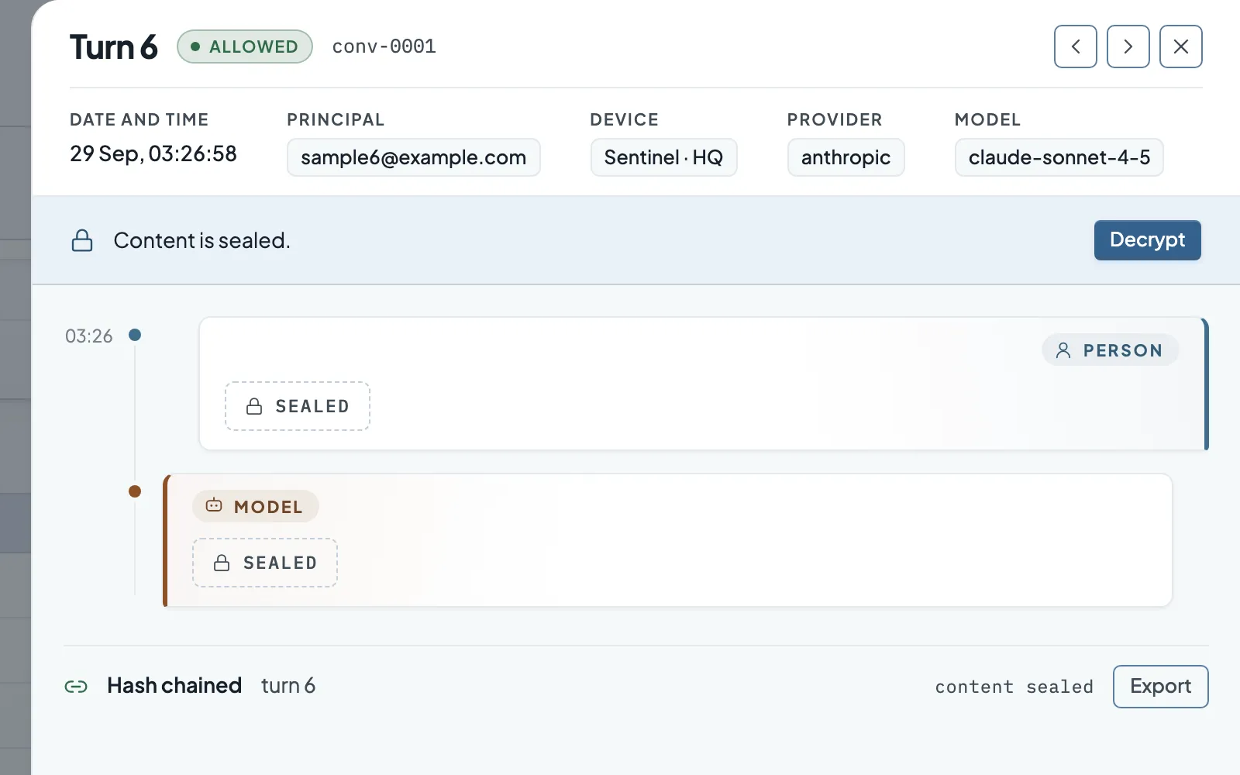The width and height of the screenshot is (1240, 775).
Task: Click the DATE AND TIME field label
Action: tap(139, 119)
